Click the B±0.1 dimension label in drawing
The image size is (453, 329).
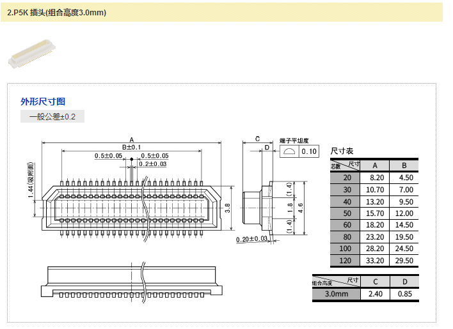pos(131,148)
